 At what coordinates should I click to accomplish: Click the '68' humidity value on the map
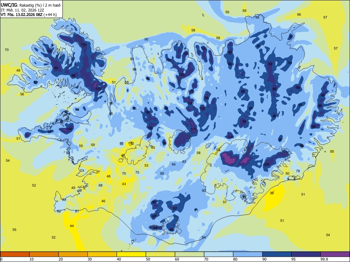100,185
